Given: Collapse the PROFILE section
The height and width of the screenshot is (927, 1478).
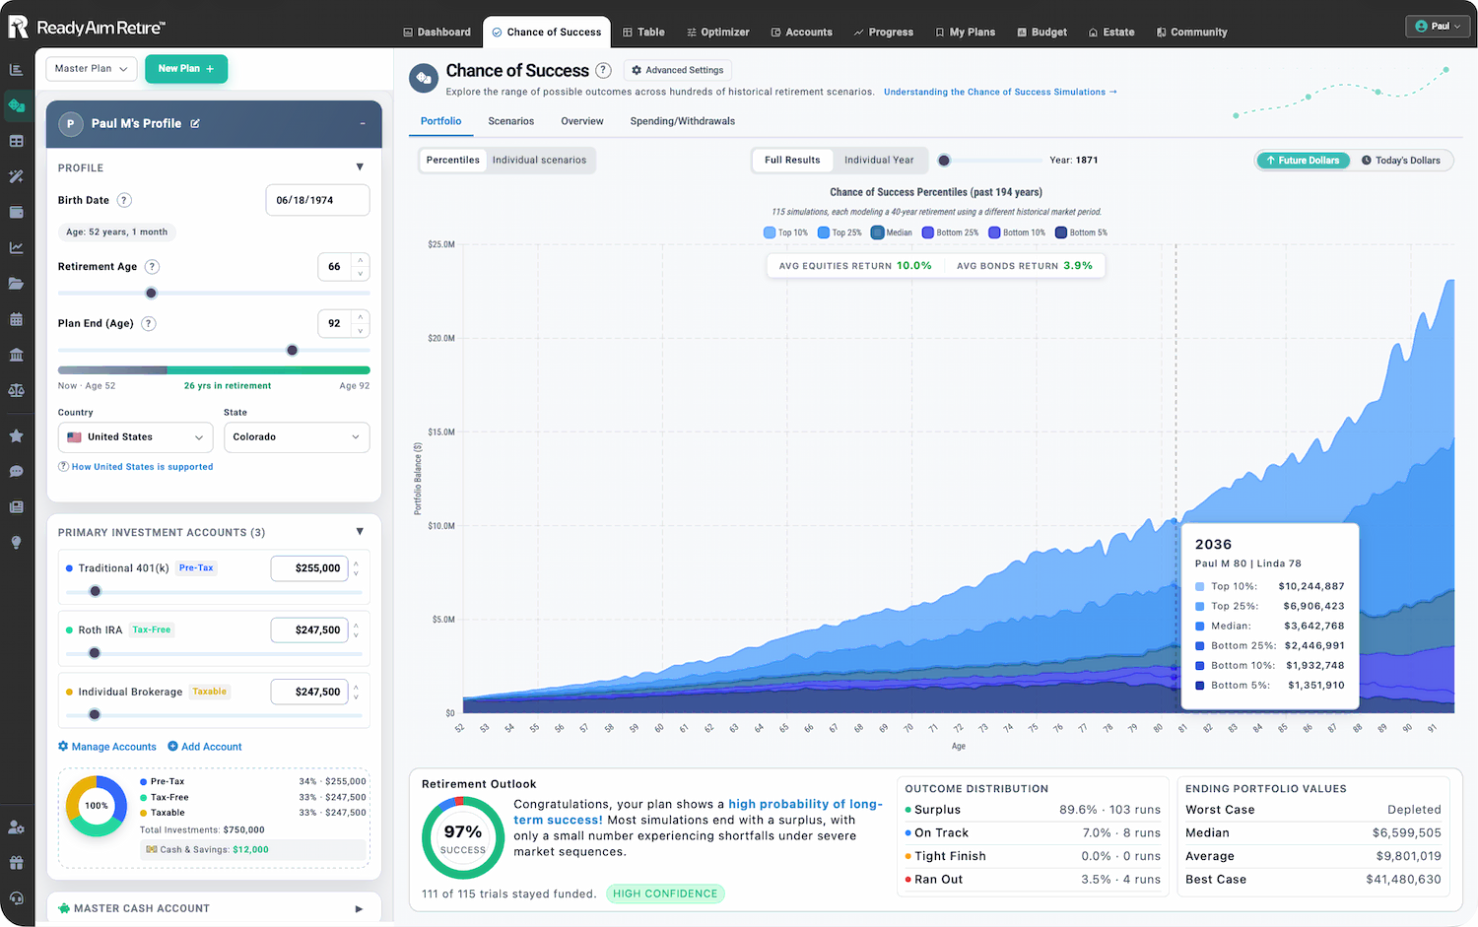Looking at the screenshot, I should pos(360,167).
